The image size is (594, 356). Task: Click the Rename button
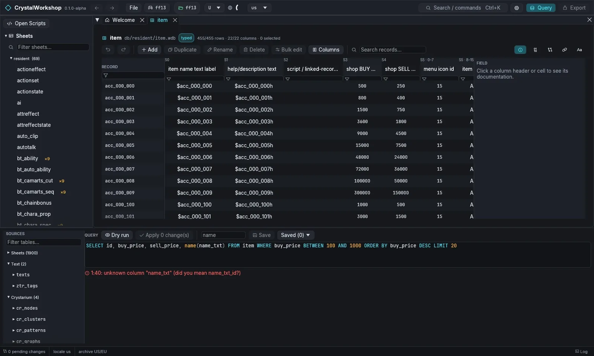(x=220, y=50)
